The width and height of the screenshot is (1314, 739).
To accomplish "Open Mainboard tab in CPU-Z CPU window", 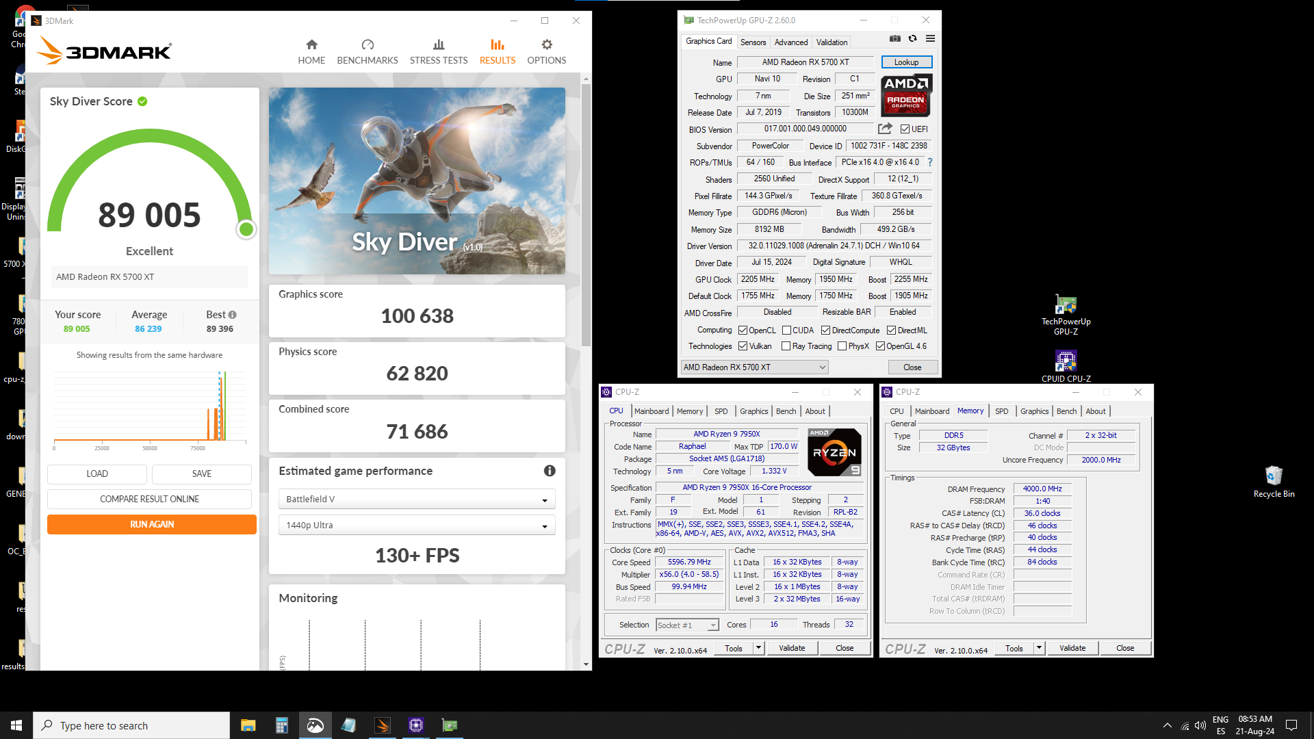I will (651, 411).
